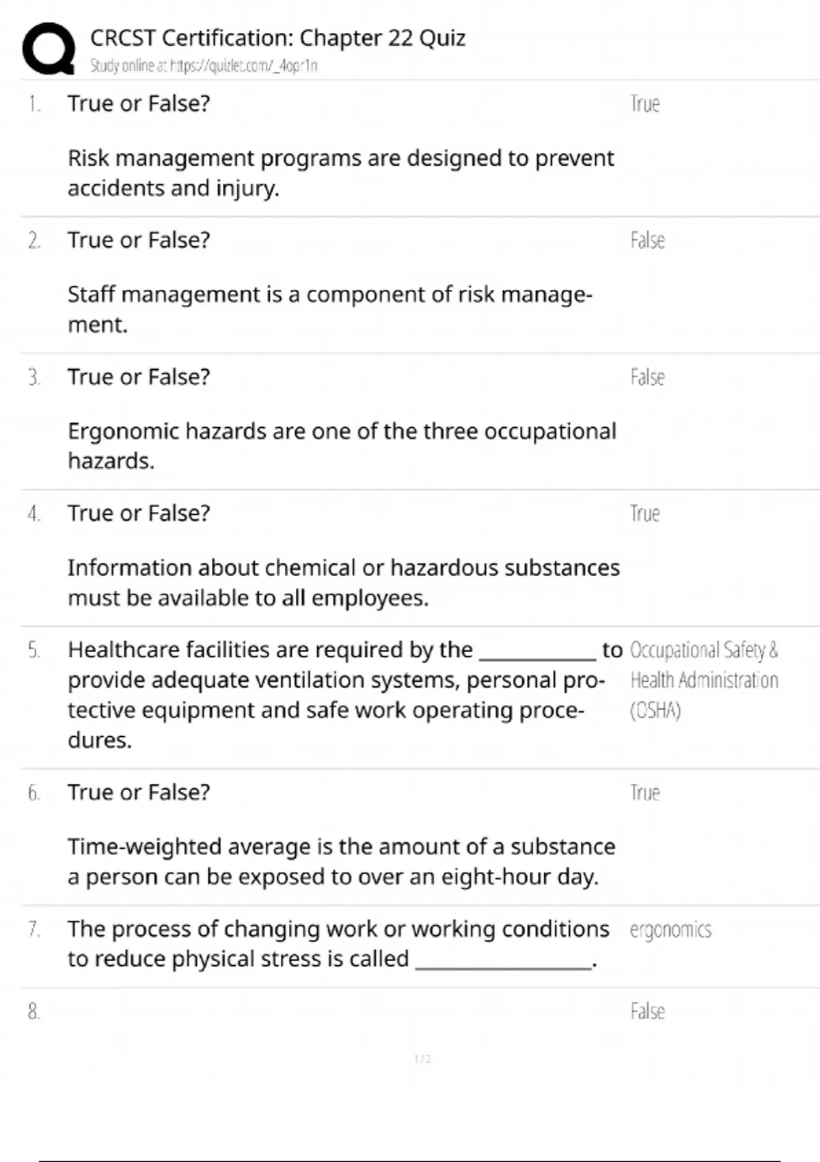The height and width of the screenshot is (1162, 820).
Task: Click the question number 5 label
Action: [34, 650]
